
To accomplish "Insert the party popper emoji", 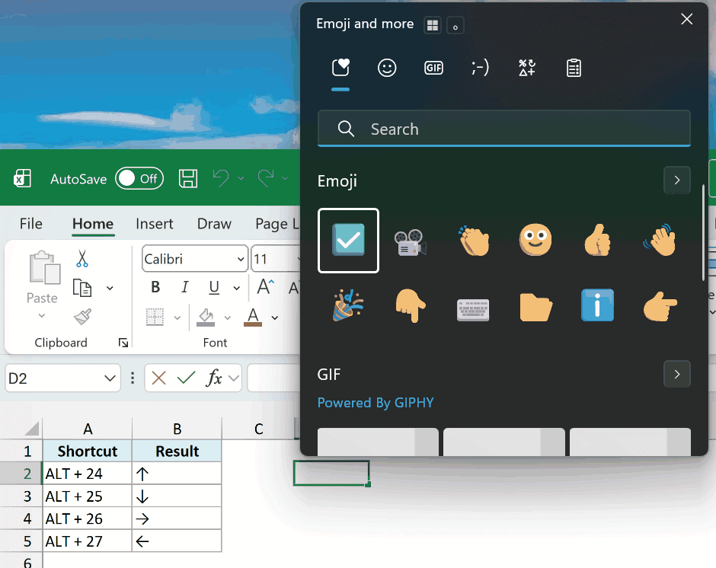I will click(347, 305).
